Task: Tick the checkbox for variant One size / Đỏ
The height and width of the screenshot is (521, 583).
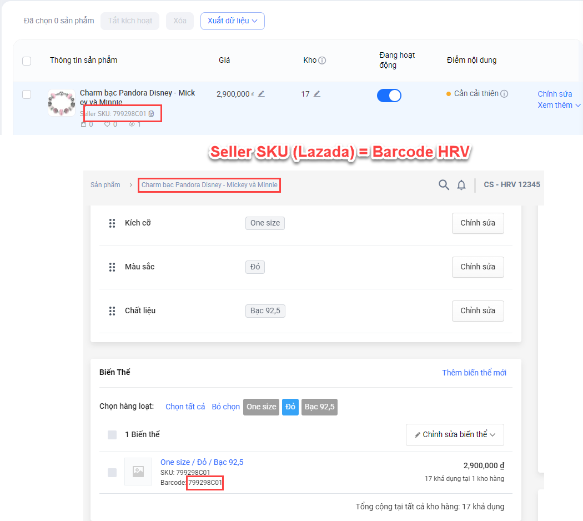Action: (x=112, y=472)
